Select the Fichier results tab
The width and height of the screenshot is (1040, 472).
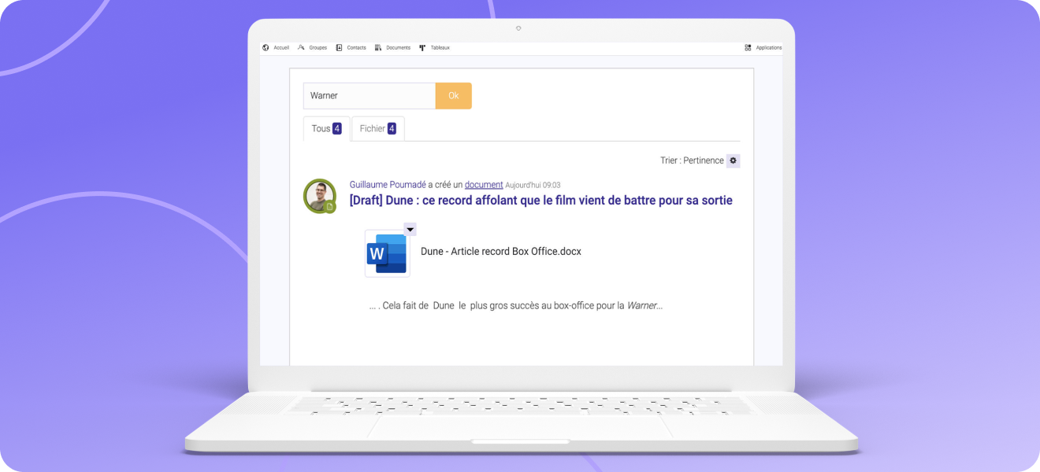pyautogui.click(x=377, y=129)
